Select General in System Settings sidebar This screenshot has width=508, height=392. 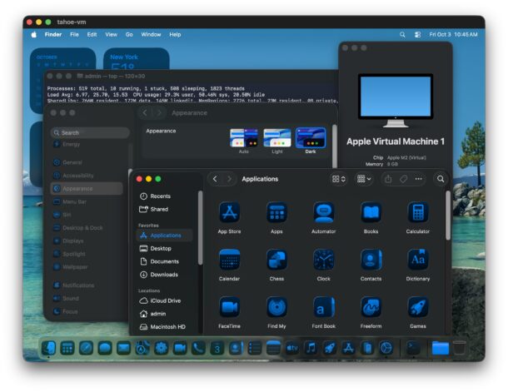pyautogui.click(x=87, y=162)
